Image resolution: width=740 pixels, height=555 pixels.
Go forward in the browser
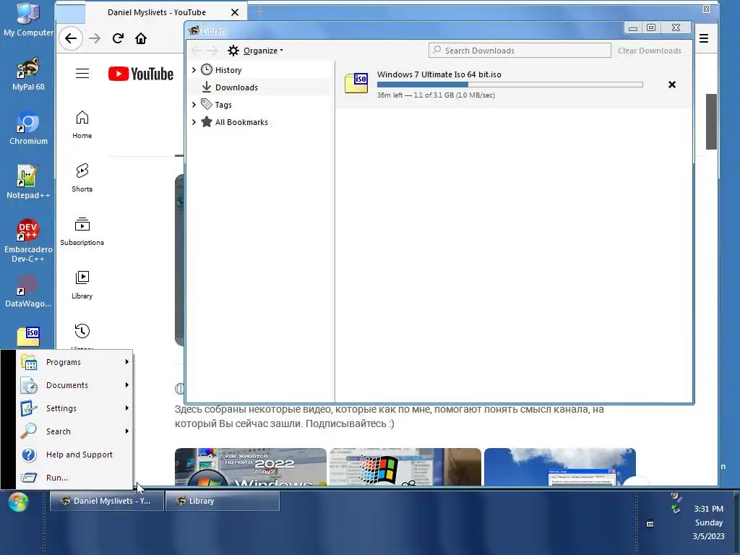(95, 39)
